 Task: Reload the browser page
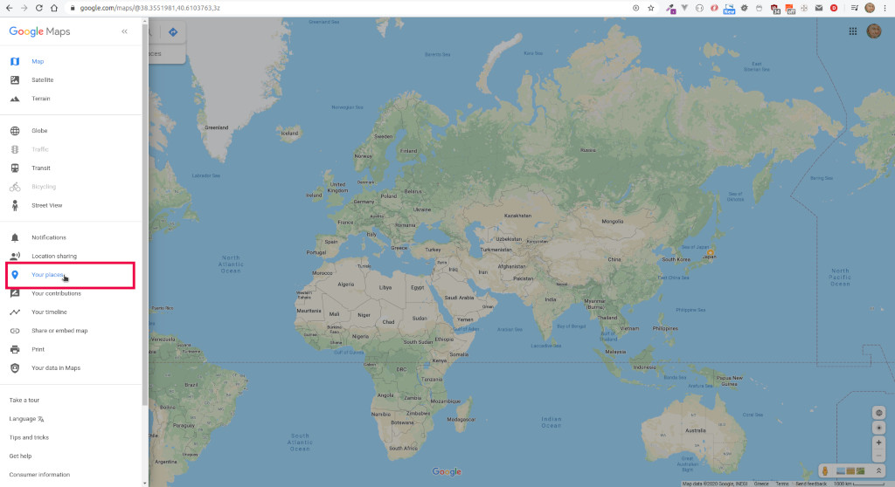[x=38, y=8]
